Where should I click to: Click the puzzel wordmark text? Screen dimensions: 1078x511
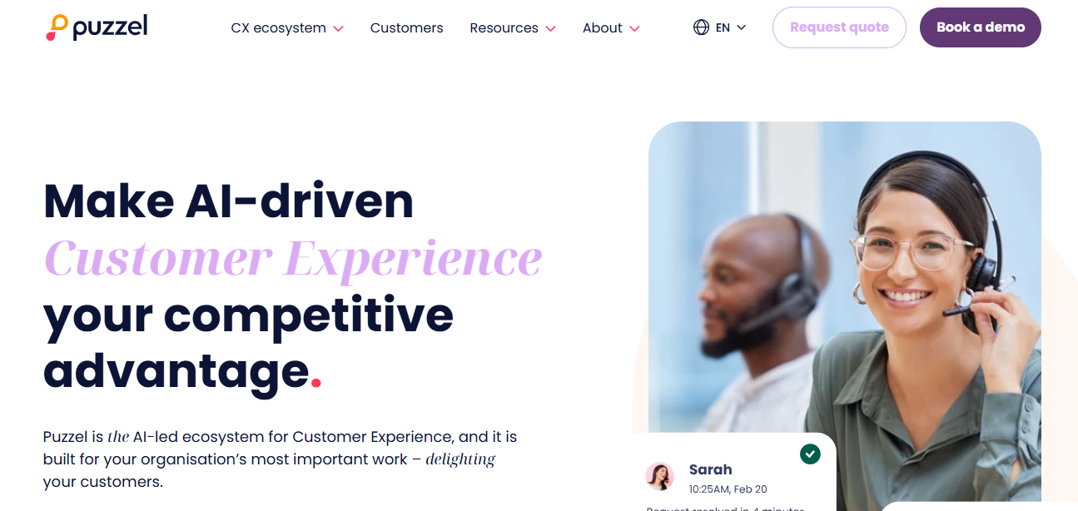click(110, 28)
